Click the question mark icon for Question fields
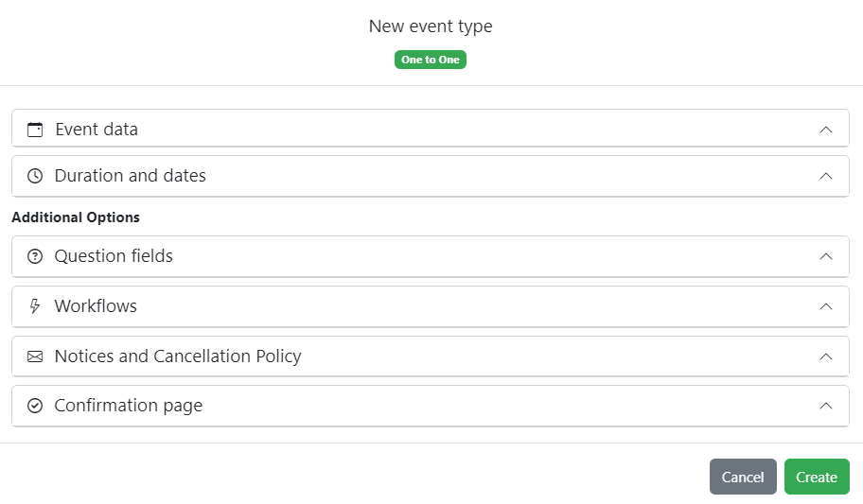Viewport: 863px width, 504px height. (x=35, y=256)
